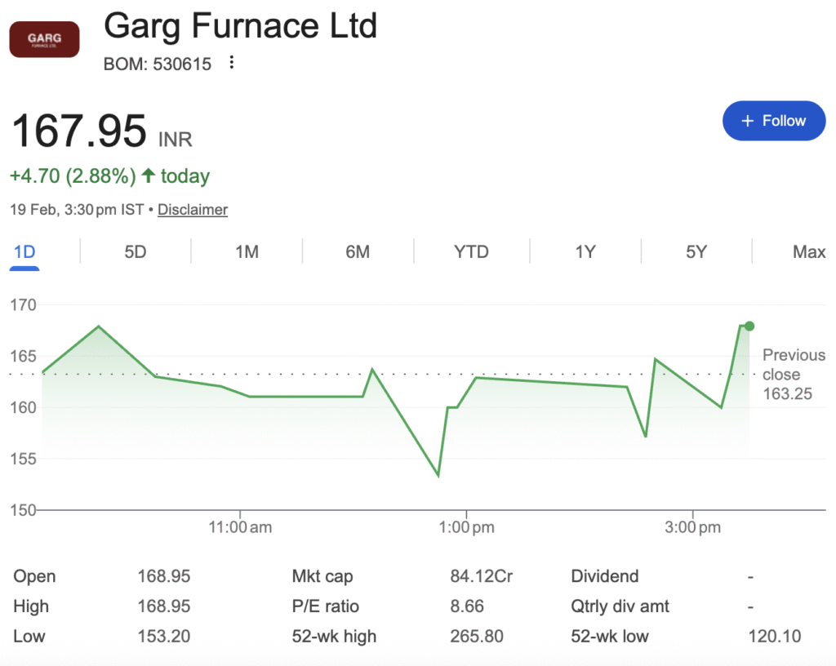Switch to the 5Y chart tab

(x=696, y=251)
